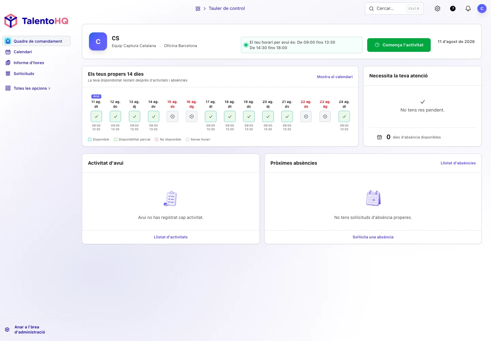Click the dies d'absència disponibles text

click(x=417, y=137)
